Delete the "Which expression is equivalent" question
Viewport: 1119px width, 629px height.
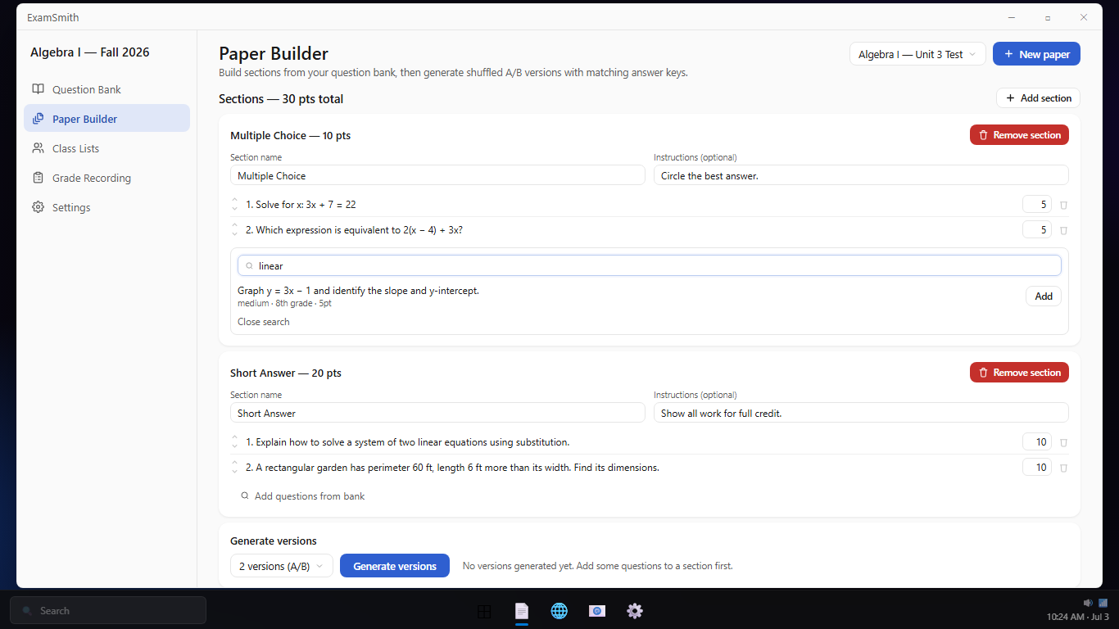1063,230
